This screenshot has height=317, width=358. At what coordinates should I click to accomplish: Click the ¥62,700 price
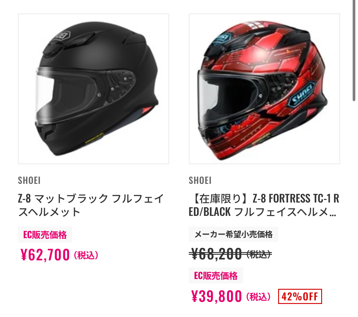pos(45,255)
